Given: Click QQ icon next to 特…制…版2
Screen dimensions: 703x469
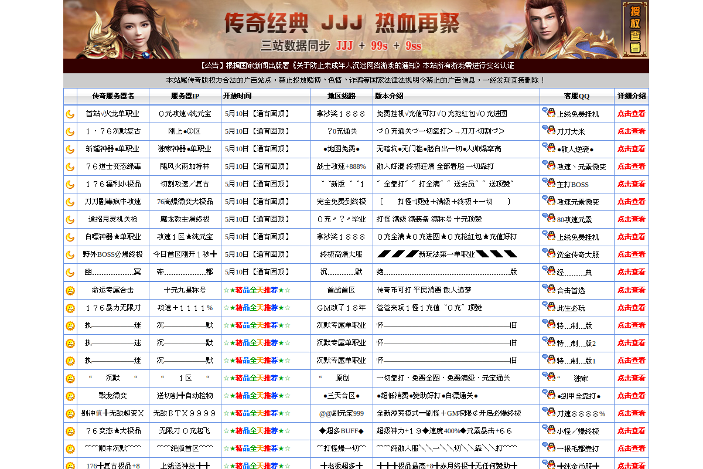Looking at the screenshot, I should [548, 342].
